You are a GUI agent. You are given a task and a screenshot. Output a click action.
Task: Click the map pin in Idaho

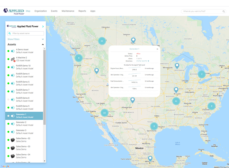click(x=96, y=71)
